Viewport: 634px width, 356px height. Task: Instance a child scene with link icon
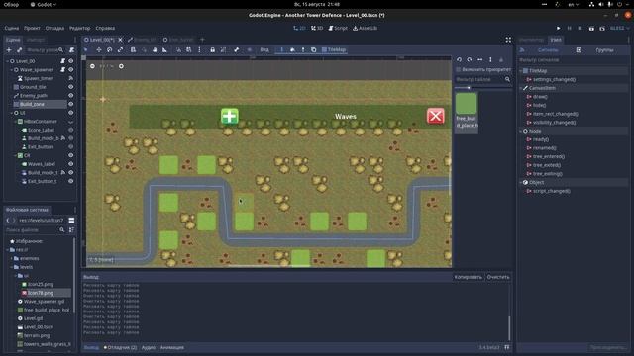[x=20, y=50]
